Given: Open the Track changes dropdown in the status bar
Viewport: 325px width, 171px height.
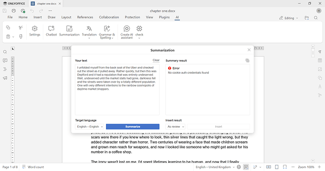Looking at the screenshot, I should pyautogui.click(x=260, y=167).
